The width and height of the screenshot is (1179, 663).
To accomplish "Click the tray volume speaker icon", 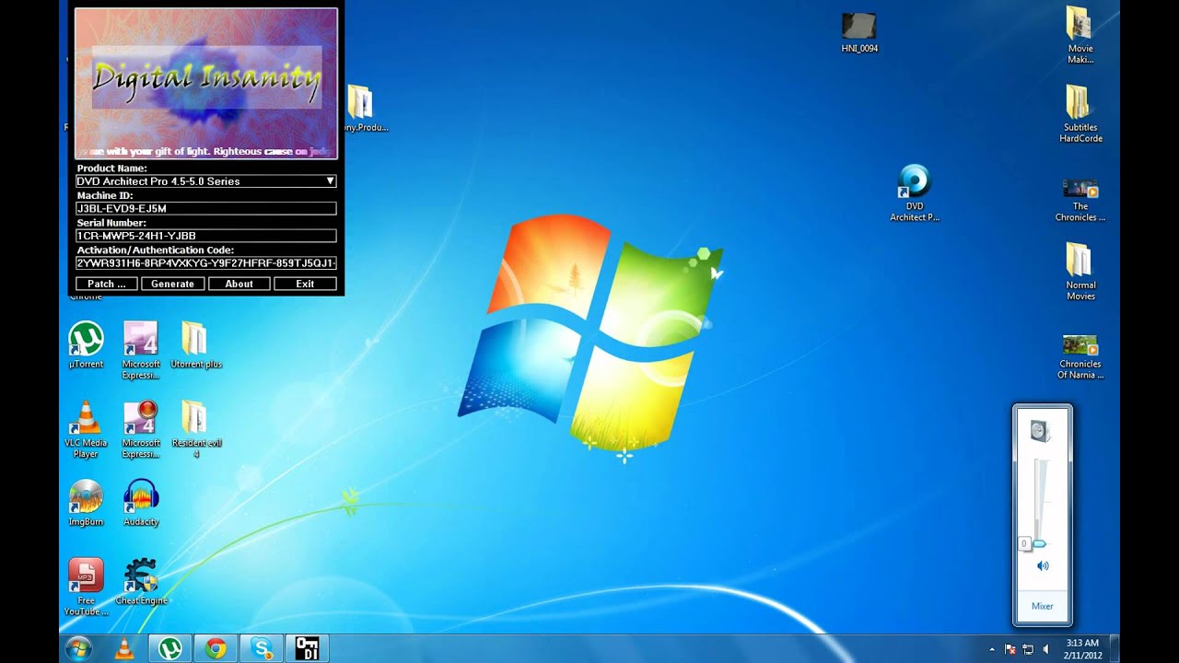I will click(1045, 649).
